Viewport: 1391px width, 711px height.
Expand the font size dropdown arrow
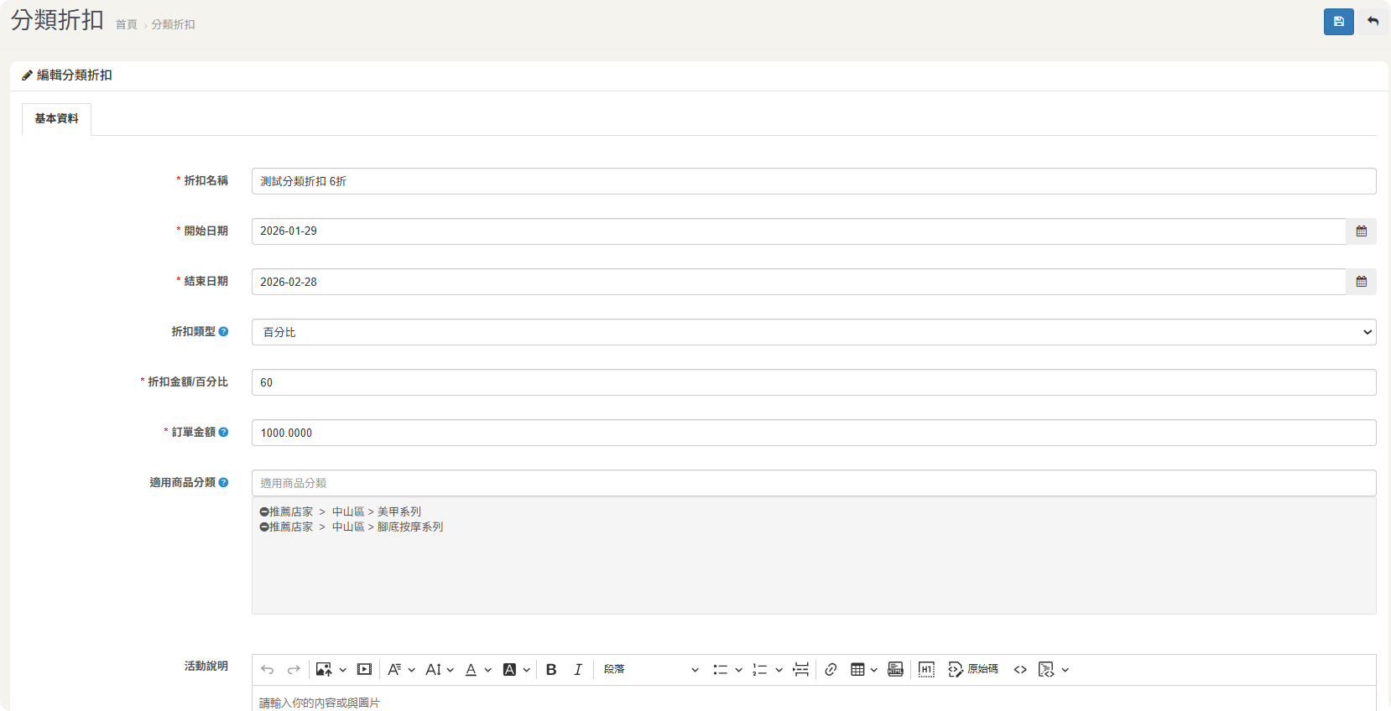pos(450,670)
